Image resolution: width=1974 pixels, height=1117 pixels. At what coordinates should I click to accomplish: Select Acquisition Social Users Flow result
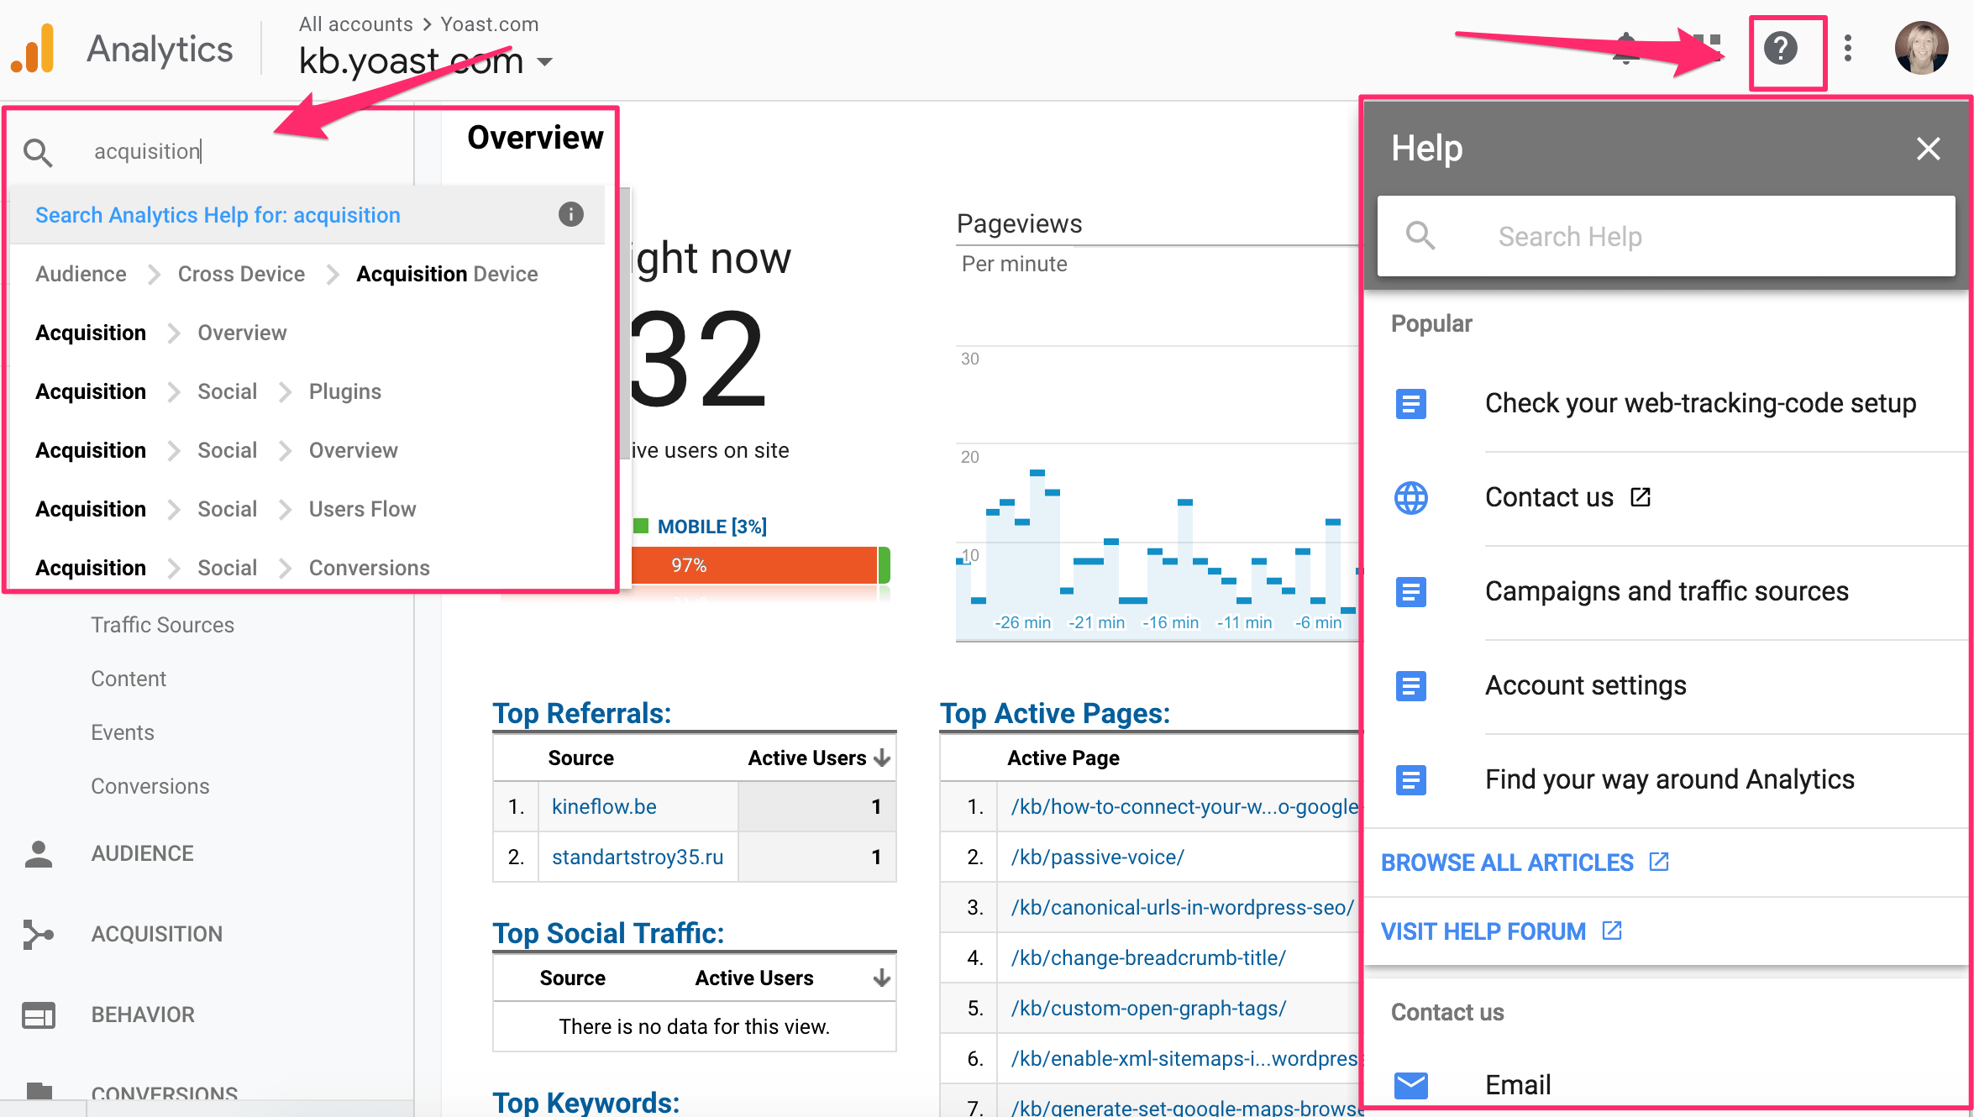[225, 509]
